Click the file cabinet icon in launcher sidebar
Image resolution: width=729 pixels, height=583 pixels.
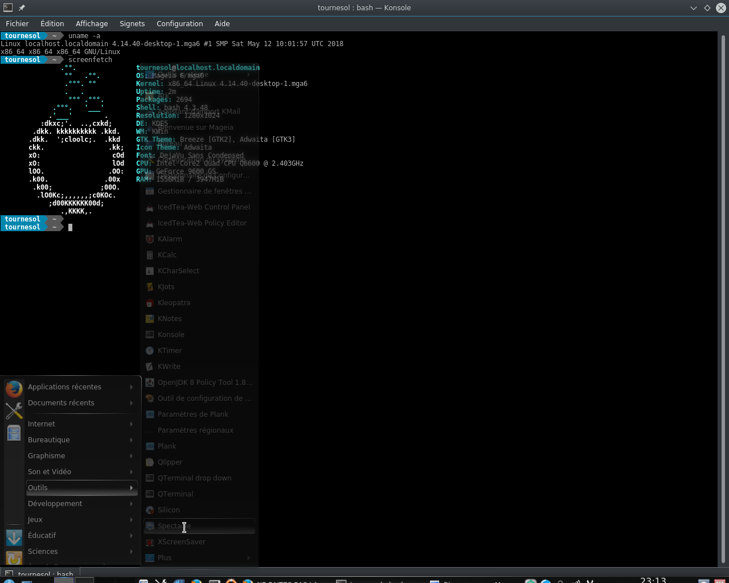(14, 433)
